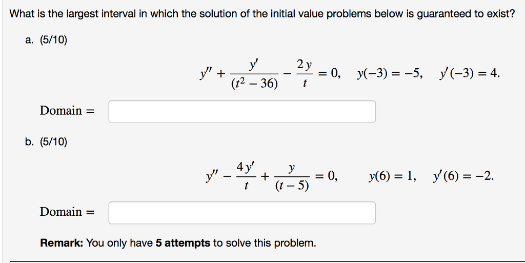Screen dimensions: 525x263
Task: Click the initial condition y(6) = 1
Action: coord(392,176)
